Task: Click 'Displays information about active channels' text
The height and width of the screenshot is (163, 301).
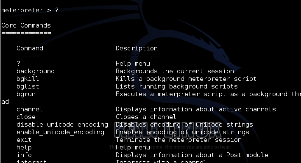Action: click(196, 109)
